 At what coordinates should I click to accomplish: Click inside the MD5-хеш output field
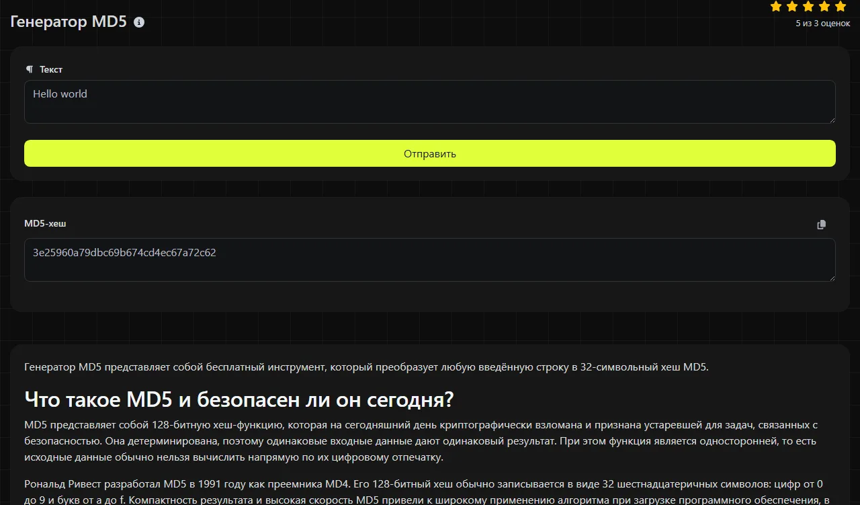[x=430, y=260]
